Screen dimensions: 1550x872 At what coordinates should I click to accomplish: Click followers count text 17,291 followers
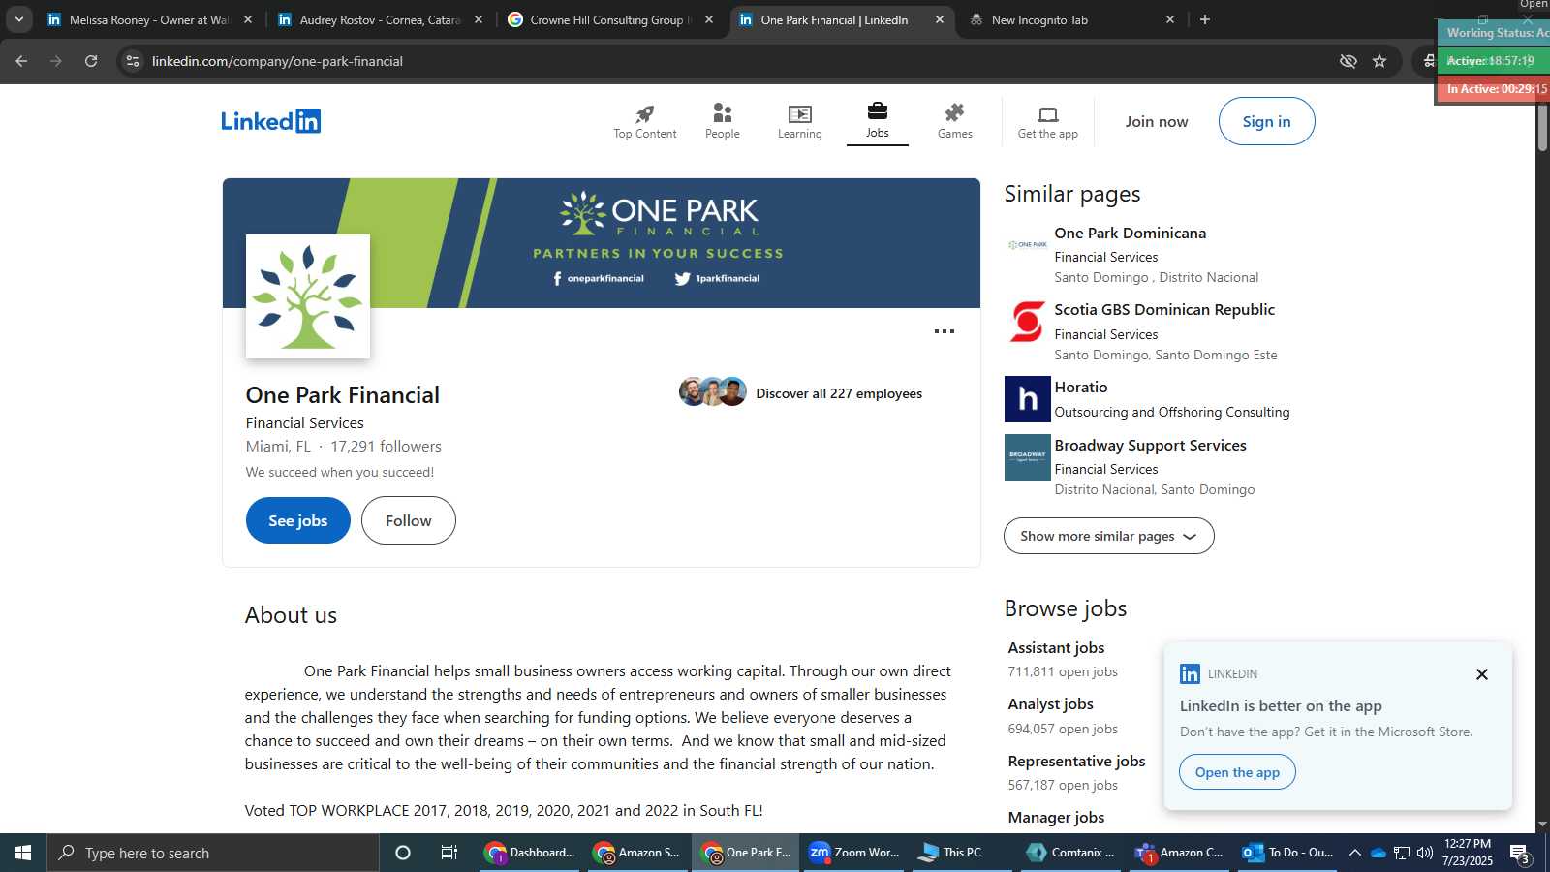[386, 447]
